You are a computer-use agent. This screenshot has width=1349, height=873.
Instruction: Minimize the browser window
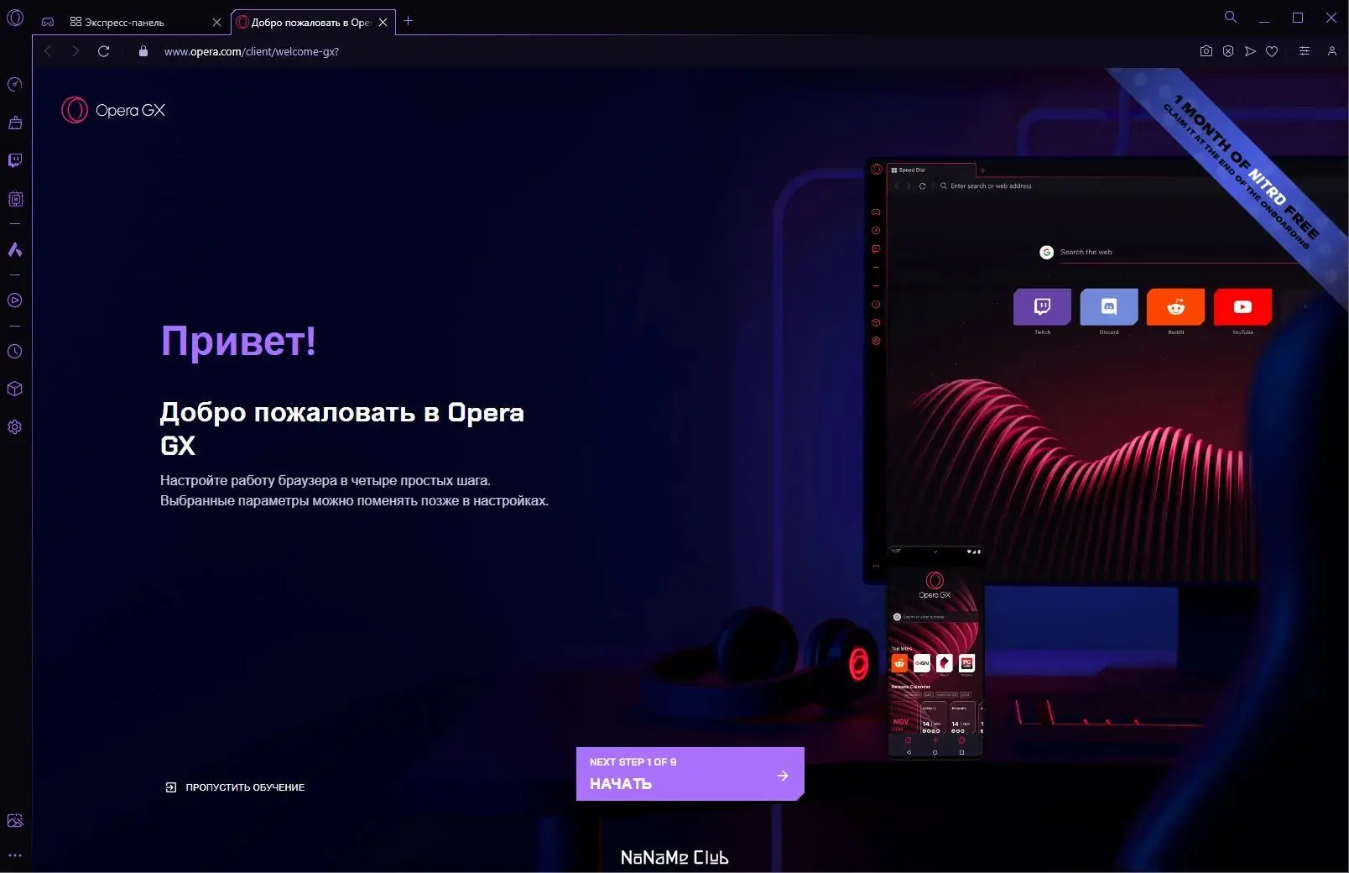click(1264, 18)
